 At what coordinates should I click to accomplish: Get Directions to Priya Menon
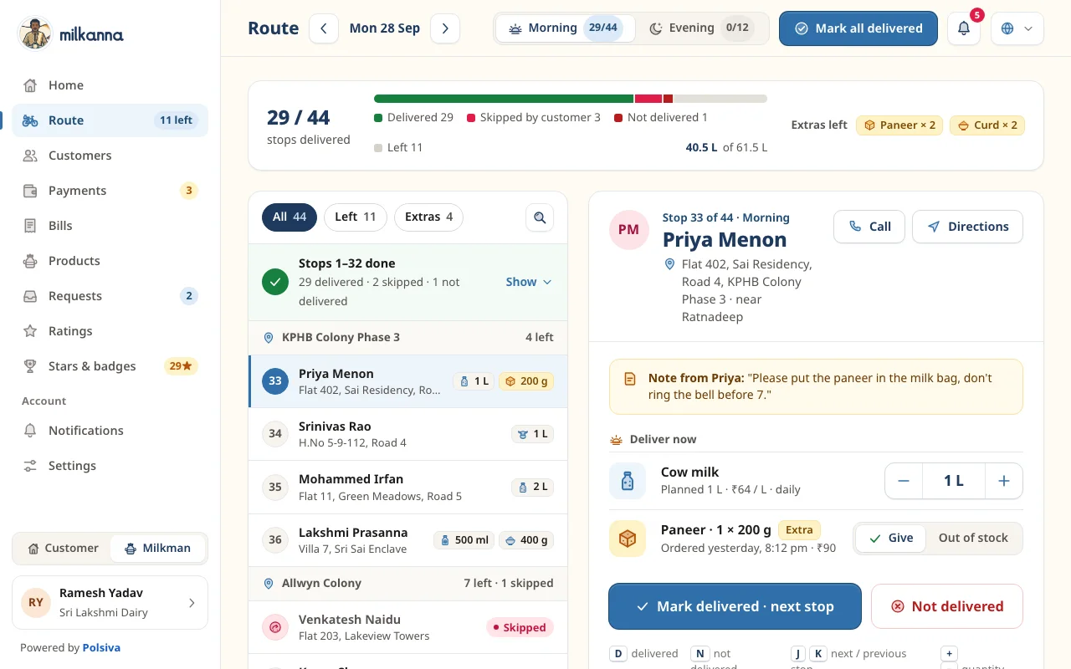tap(967, 227)
